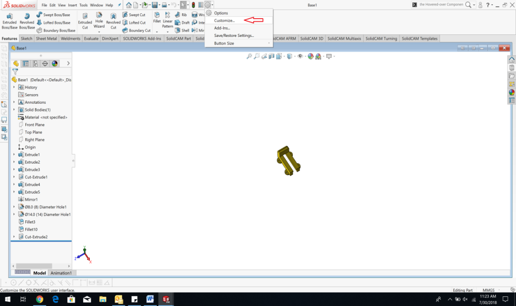Open the Hole Wizard tool
516x306 pixels.
[99, 21]
